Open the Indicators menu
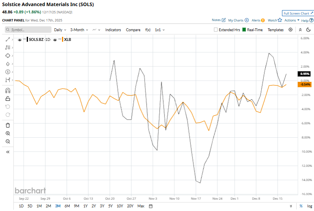 coord(113,30)
